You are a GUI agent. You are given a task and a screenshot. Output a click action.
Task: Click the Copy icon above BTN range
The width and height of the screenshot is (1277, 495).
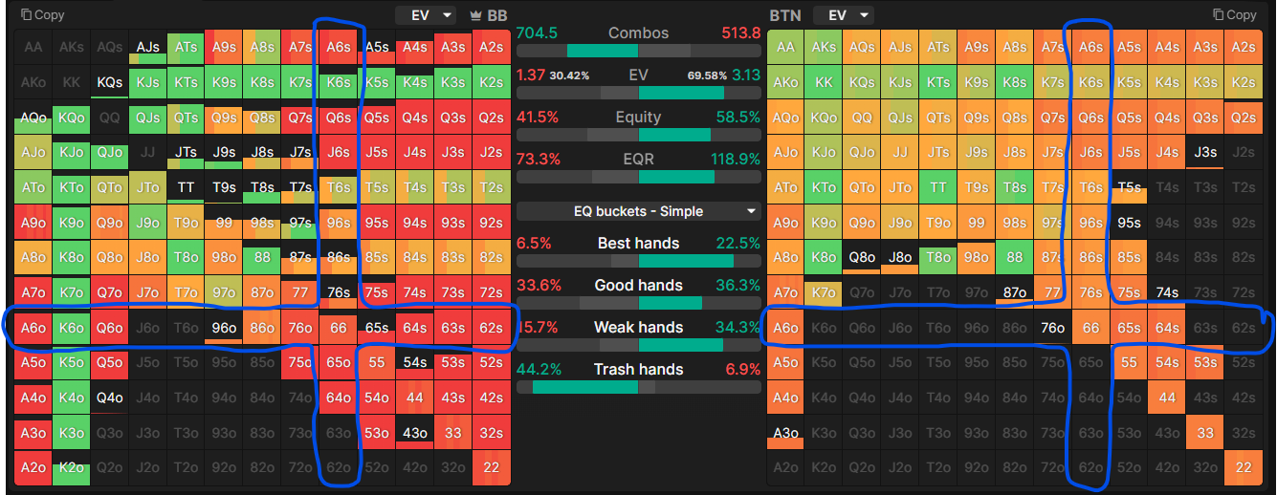1219,15
